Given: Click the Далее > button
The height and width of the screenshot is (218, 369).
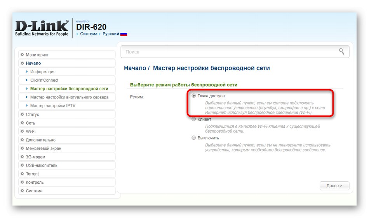Looking at the screenshot, I should point(334,186).
